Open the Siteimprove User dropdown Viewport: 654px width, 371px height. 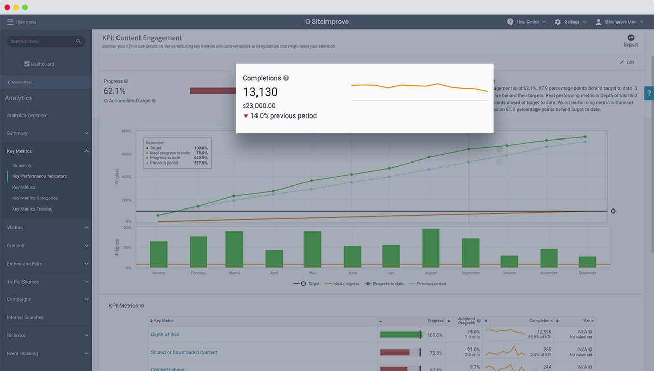tap(620, 22)
